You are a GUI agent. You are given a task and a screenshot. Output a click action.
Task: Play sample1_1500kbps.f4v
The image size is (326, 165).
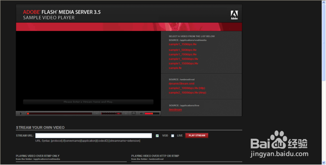(x=183, y=63)
